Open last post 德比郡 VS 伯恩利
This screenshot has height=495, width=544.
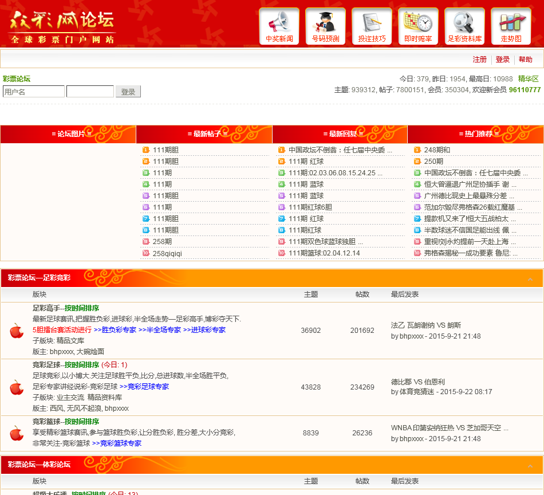[417, 382]
